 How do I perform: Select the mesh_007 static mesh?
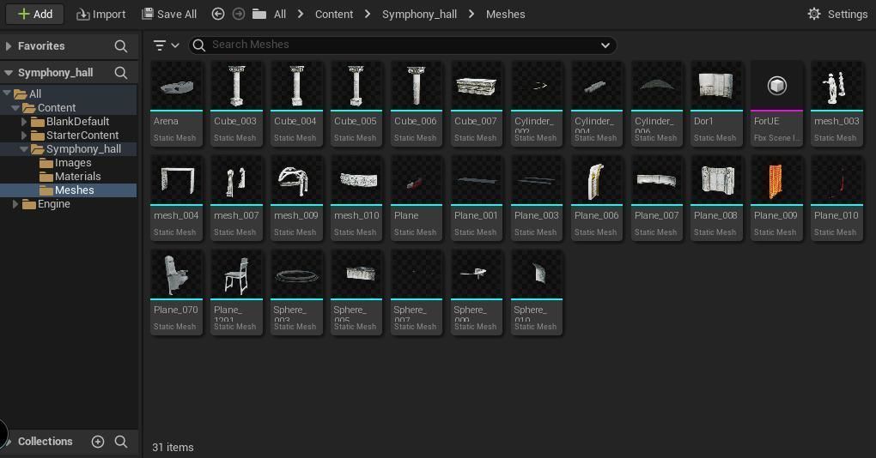tap(237, 198)
